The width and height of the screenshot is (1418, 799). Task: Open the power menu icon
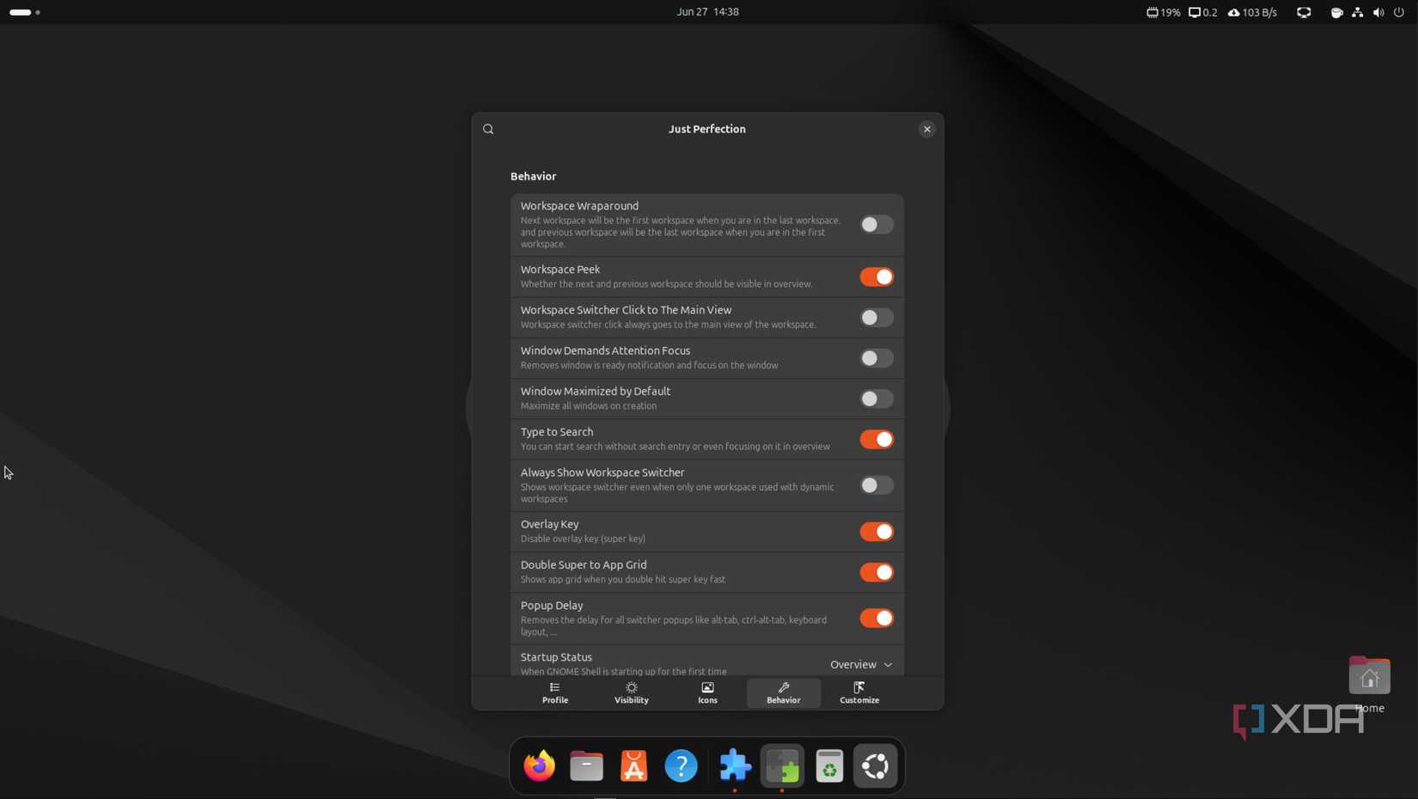coord(1399,12)
